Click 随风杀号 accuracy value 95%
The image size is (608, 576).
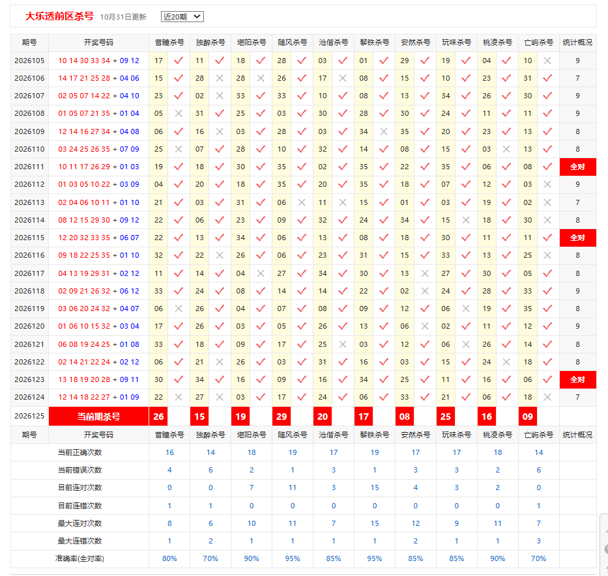click(293, 558)
